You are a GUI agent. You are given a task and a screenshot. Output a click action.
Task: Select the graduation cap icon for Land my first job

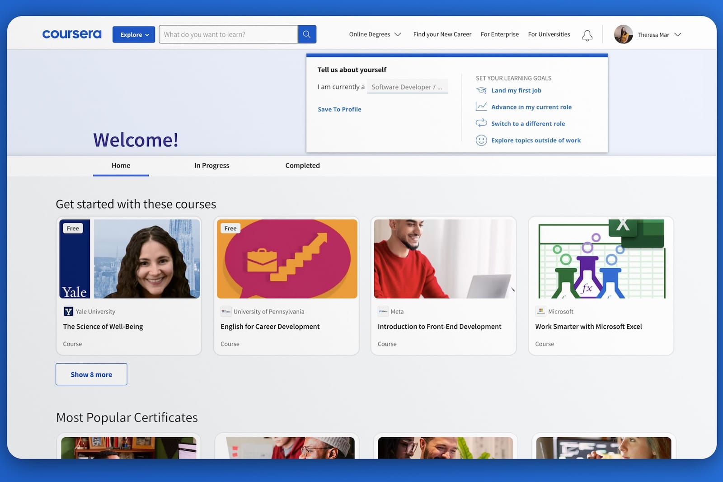481,90
